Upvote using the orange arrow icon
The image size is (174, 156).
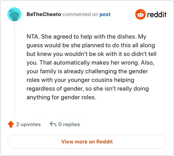tap(11, 124)
